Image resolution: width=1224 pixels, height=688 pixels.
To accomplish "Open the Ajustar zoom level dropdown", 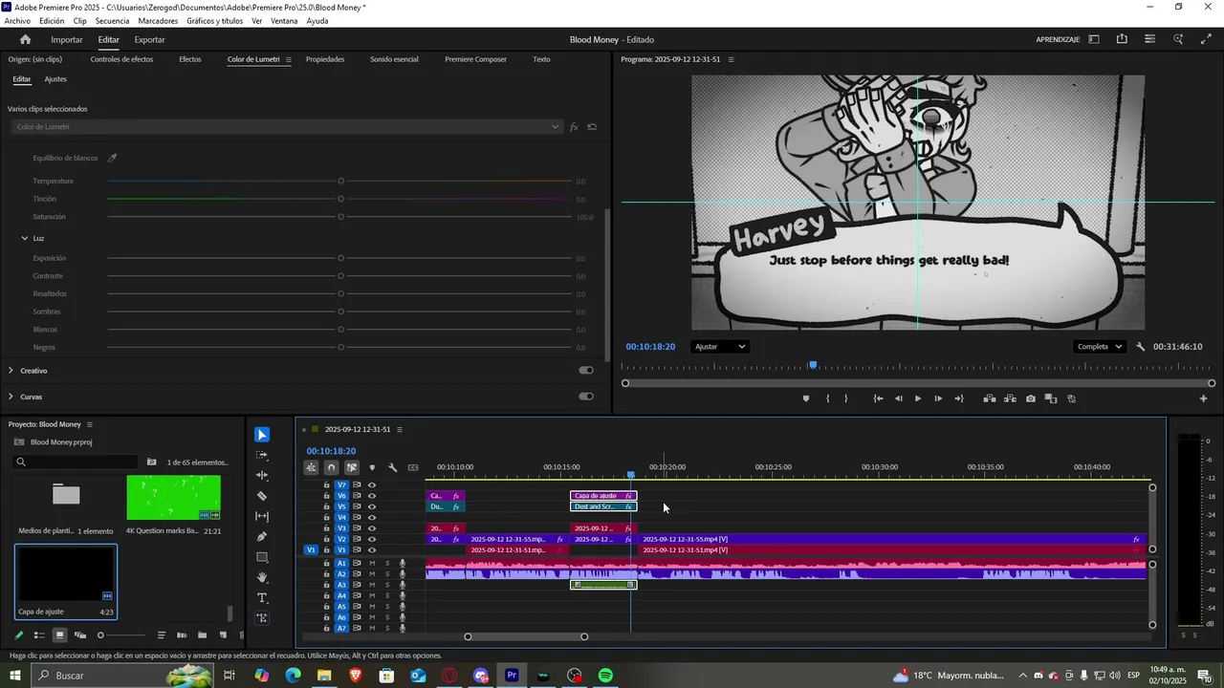I will (x=720, y=347).
